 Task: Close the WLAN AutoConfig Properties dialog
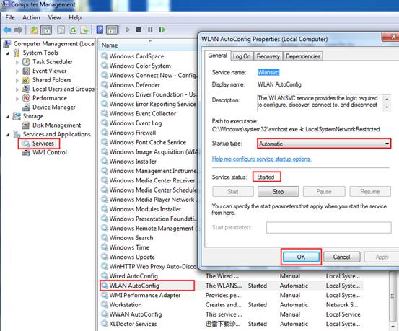click(392, 37)
